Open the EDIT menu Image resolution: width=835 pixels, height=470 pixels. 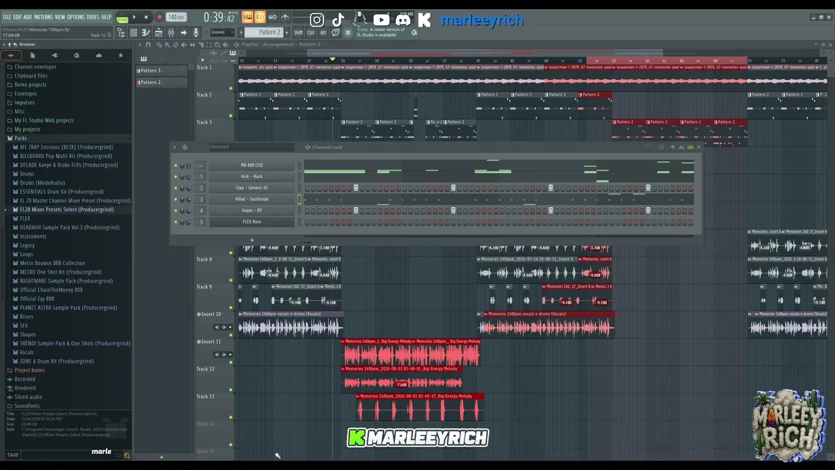click(x=18, y=17)
